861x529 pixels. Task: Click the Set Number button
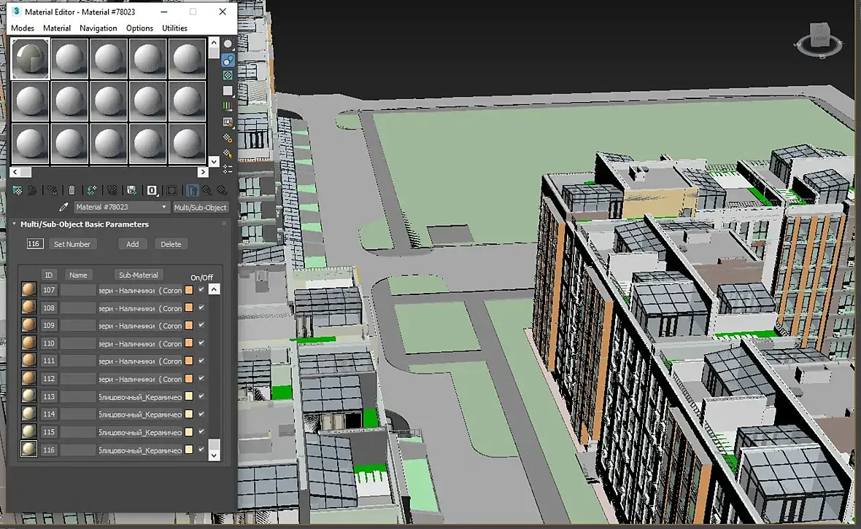[72, 244]
